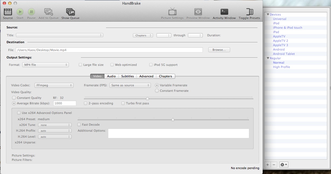Click the green Start encode icon

(x=20, y=12)
